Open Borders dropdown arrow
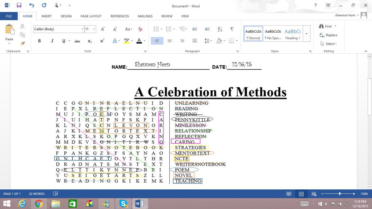 pyautogui.click(x=237, y=41)
